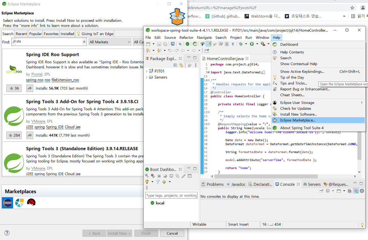Click the Open Console monitor icon in the toolbar
The width and height of the screenshot is (368, 240).
click(173, 44)
